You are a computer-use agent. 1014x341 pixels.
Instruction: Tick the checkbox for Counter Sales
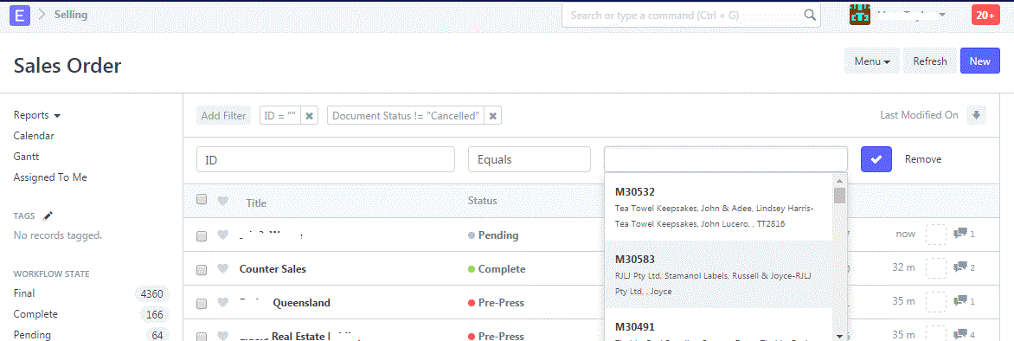coord(202,270)
